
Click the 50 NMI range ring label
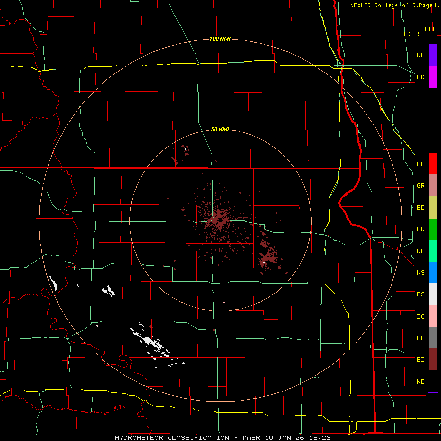pyautogui.click(x=220, y=129)
